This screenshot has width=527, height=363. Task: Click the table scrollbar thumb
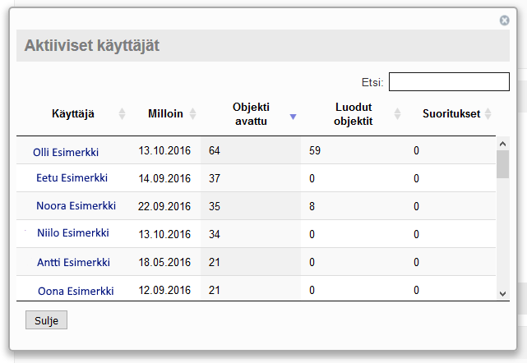pos(503,164)
